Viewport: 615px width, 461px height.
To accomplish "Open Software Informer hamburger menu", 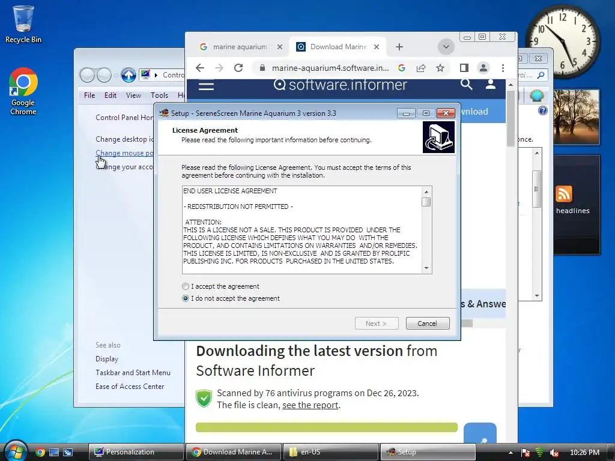I will pyautogui.click(x=206, y=85).
